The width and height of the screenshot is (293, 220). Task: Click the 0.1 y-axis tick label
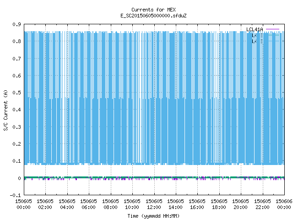pos(16,161)
